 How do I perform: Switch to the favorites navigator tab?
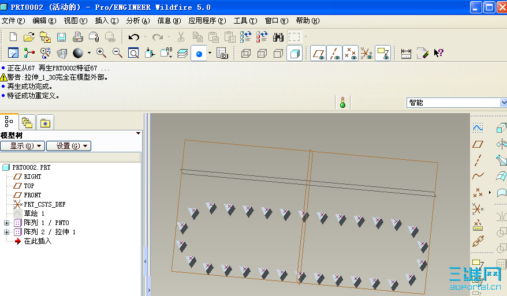tap(45, 123)
